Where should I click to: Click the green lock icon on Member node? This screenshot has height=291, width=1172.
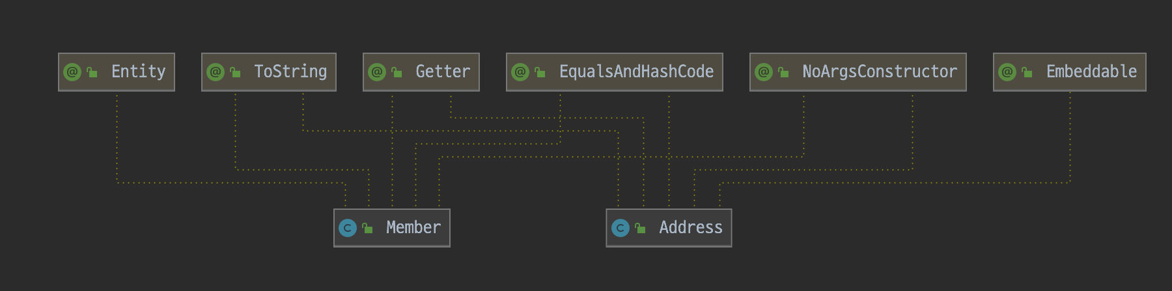coord(367,228)
